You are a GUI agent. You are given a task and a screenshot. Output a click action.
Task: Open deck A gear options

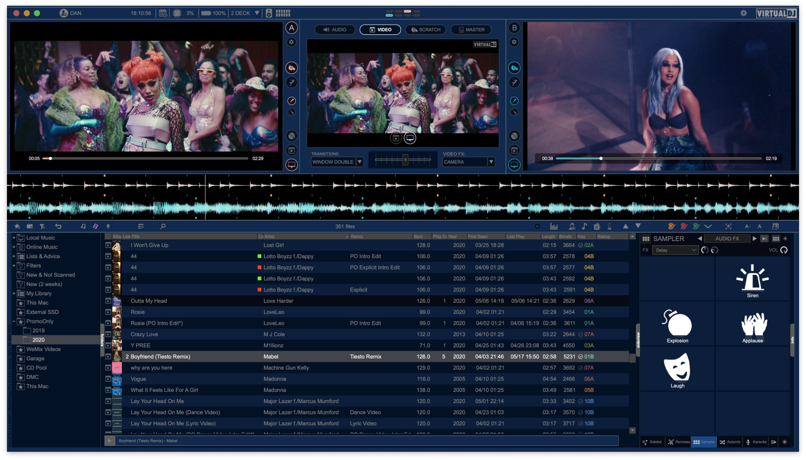click(x=291, y=42)
